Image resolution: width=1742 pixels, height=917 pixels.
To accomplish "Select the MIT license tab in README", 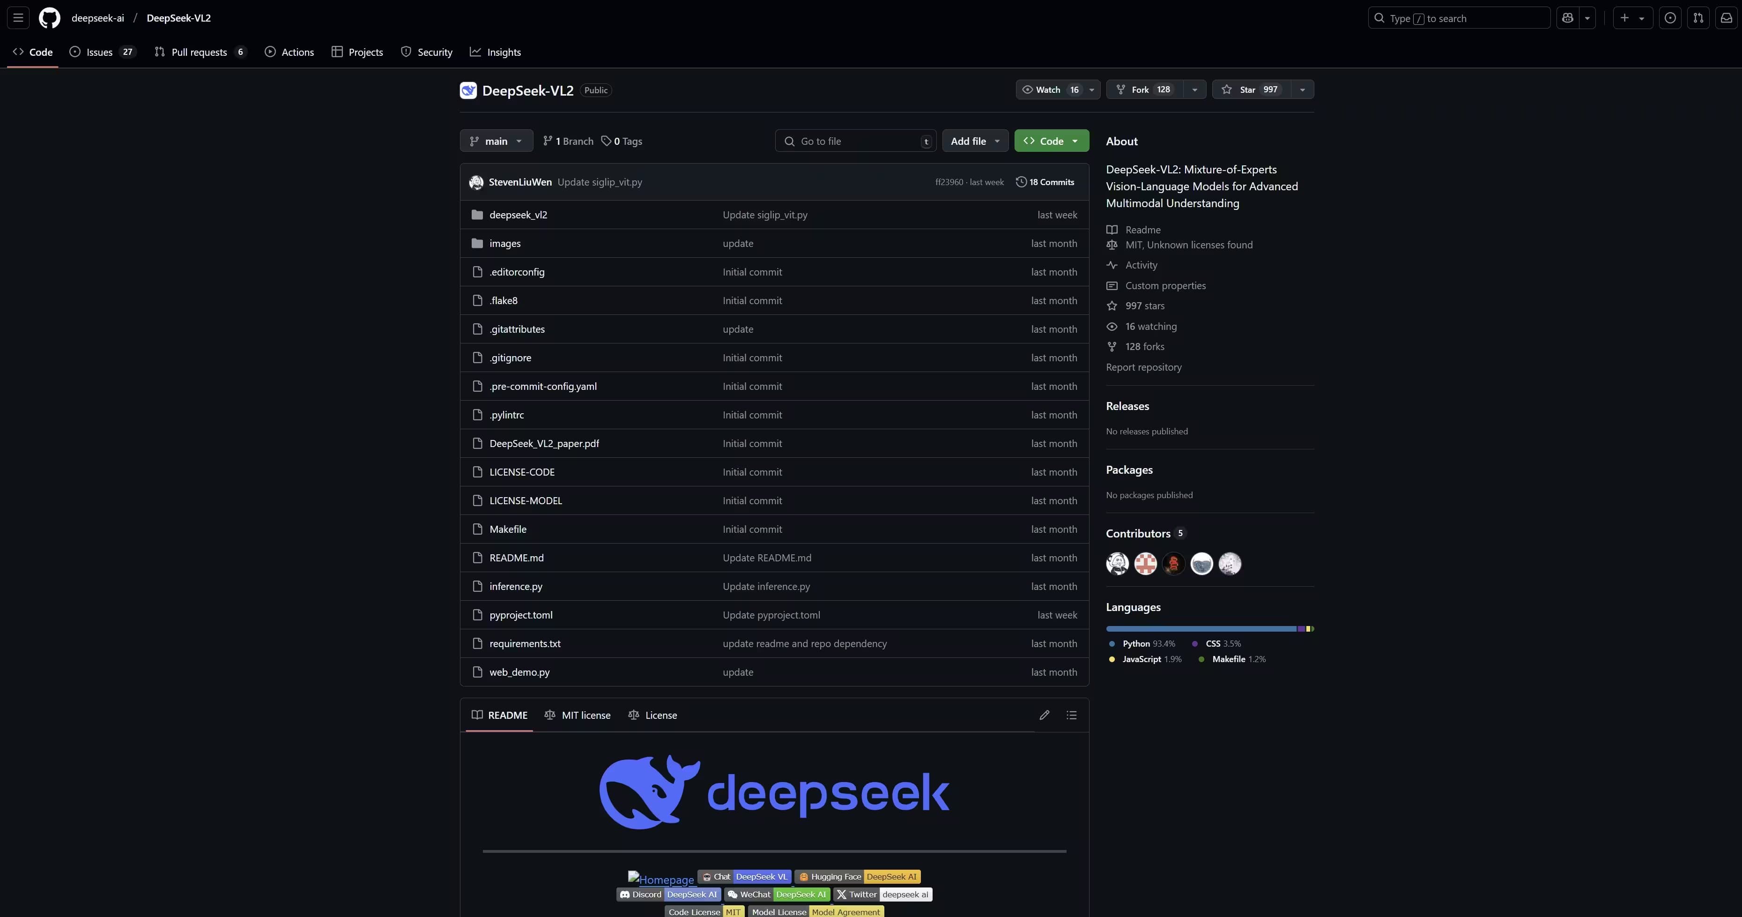I will 578,715.
